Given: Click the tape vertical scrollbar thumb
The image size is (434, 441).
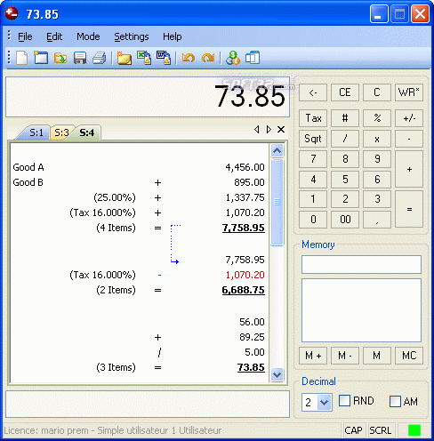Looking at the screenshot, I should [x=277, y=202].
